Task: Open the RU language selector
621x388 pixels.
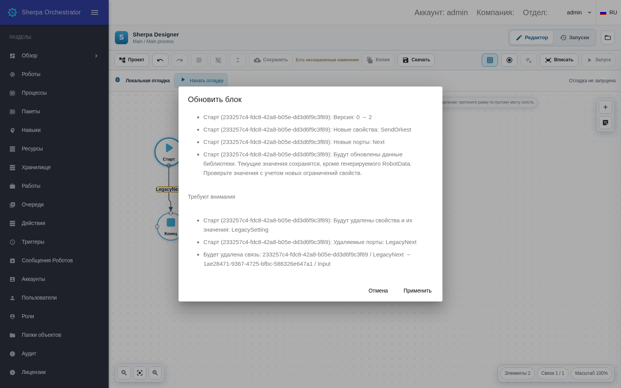Action: [609, 12]
